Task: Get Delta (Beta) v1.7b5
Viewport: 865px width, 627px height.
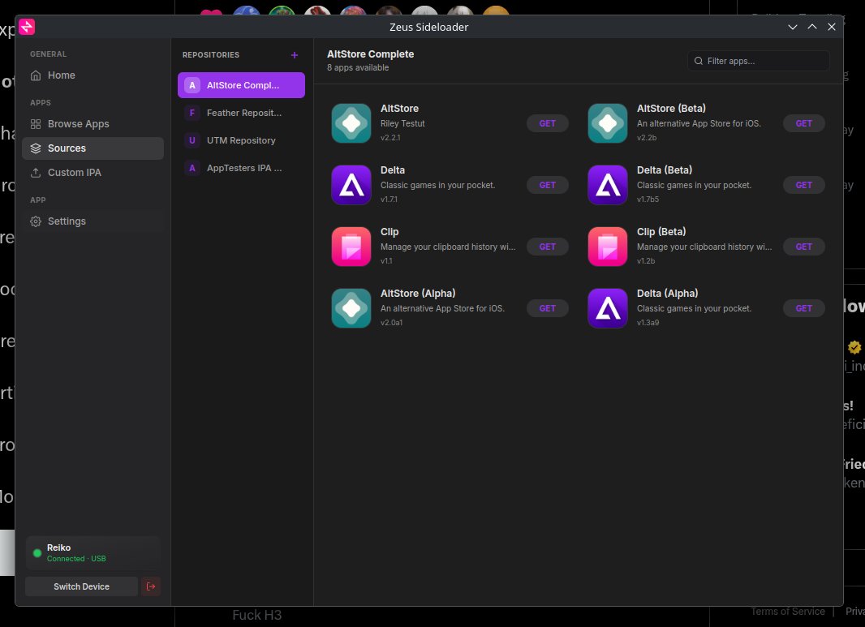Action: [804, 185]
